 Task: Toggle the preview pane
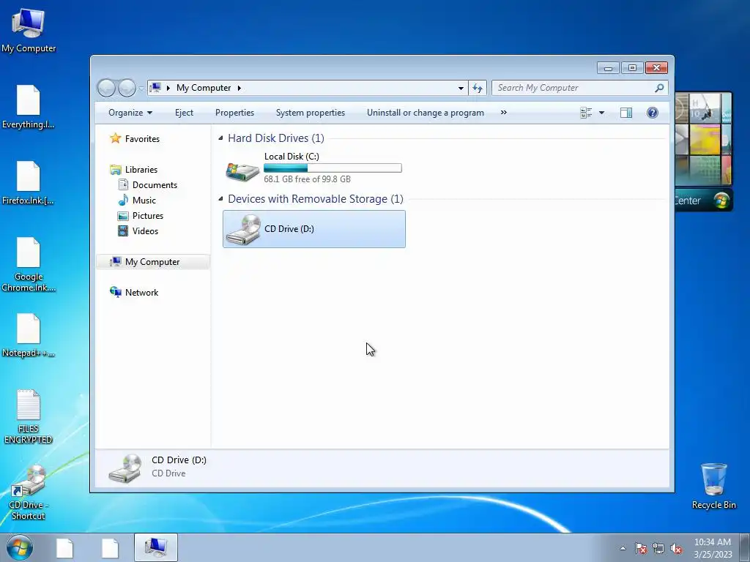(626, 113)
